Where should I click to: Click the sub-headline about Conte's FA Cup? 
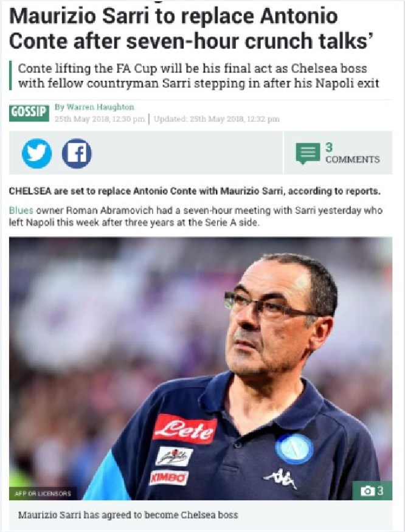click(198, 75)
